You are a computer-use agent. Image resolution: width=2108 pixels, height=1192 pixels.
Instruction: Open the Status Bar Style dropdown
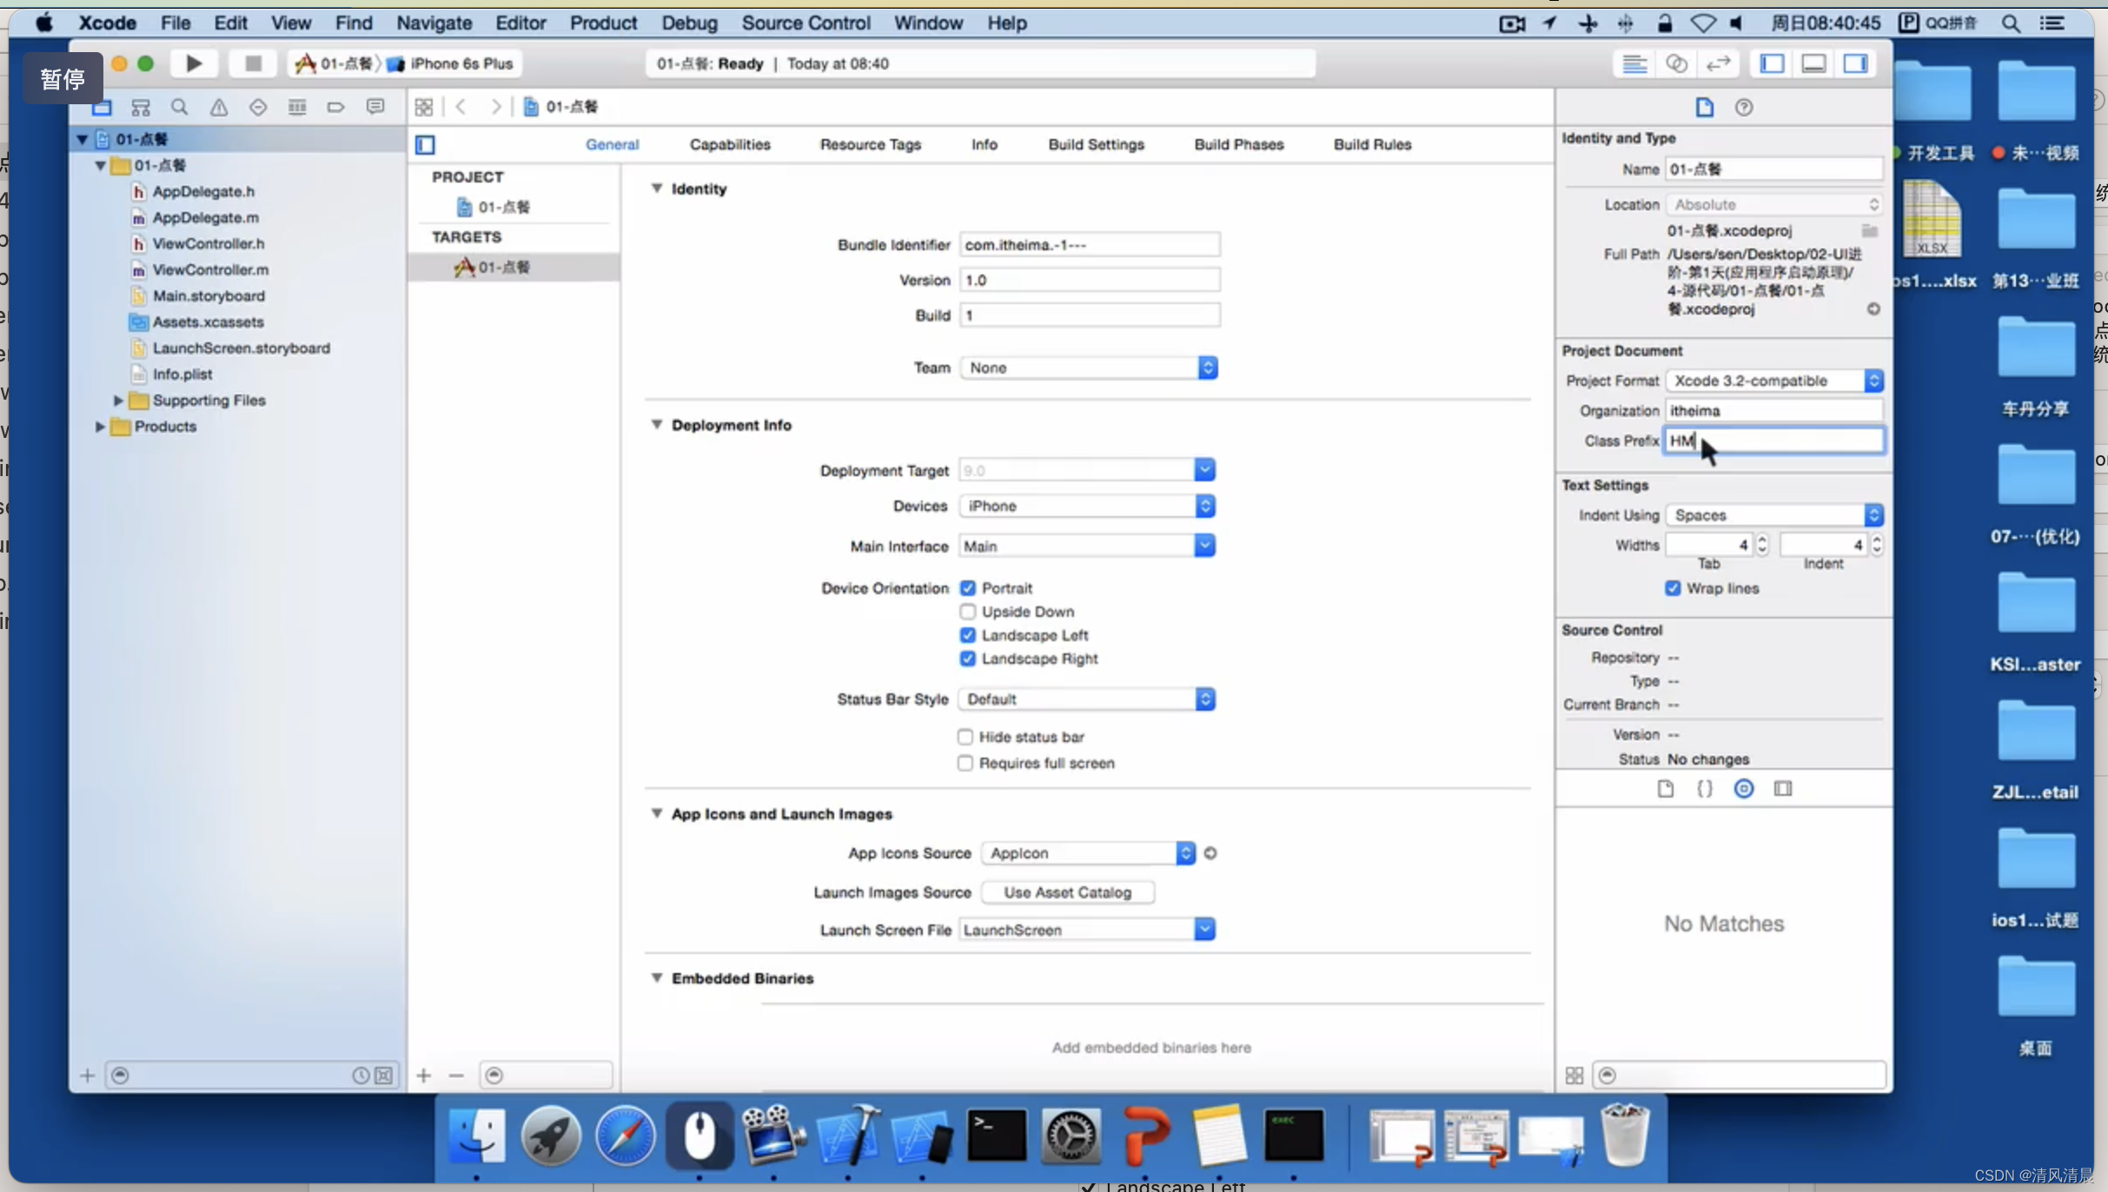click(x=1087, y=699)
